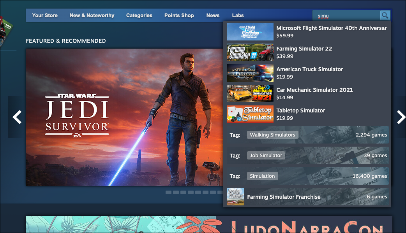Select first carousel page indicator dot
The height and width of the screenshot is (233, 406).
(169, 193)
